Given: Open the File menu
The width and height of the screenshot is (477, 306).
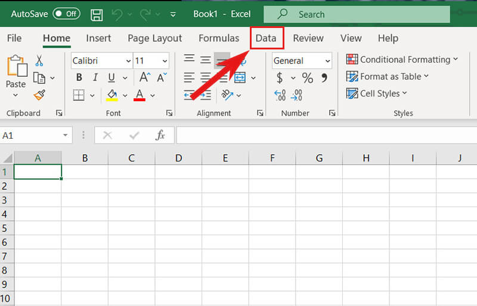Looking at the screenshot, I should [x=14, y=38].
